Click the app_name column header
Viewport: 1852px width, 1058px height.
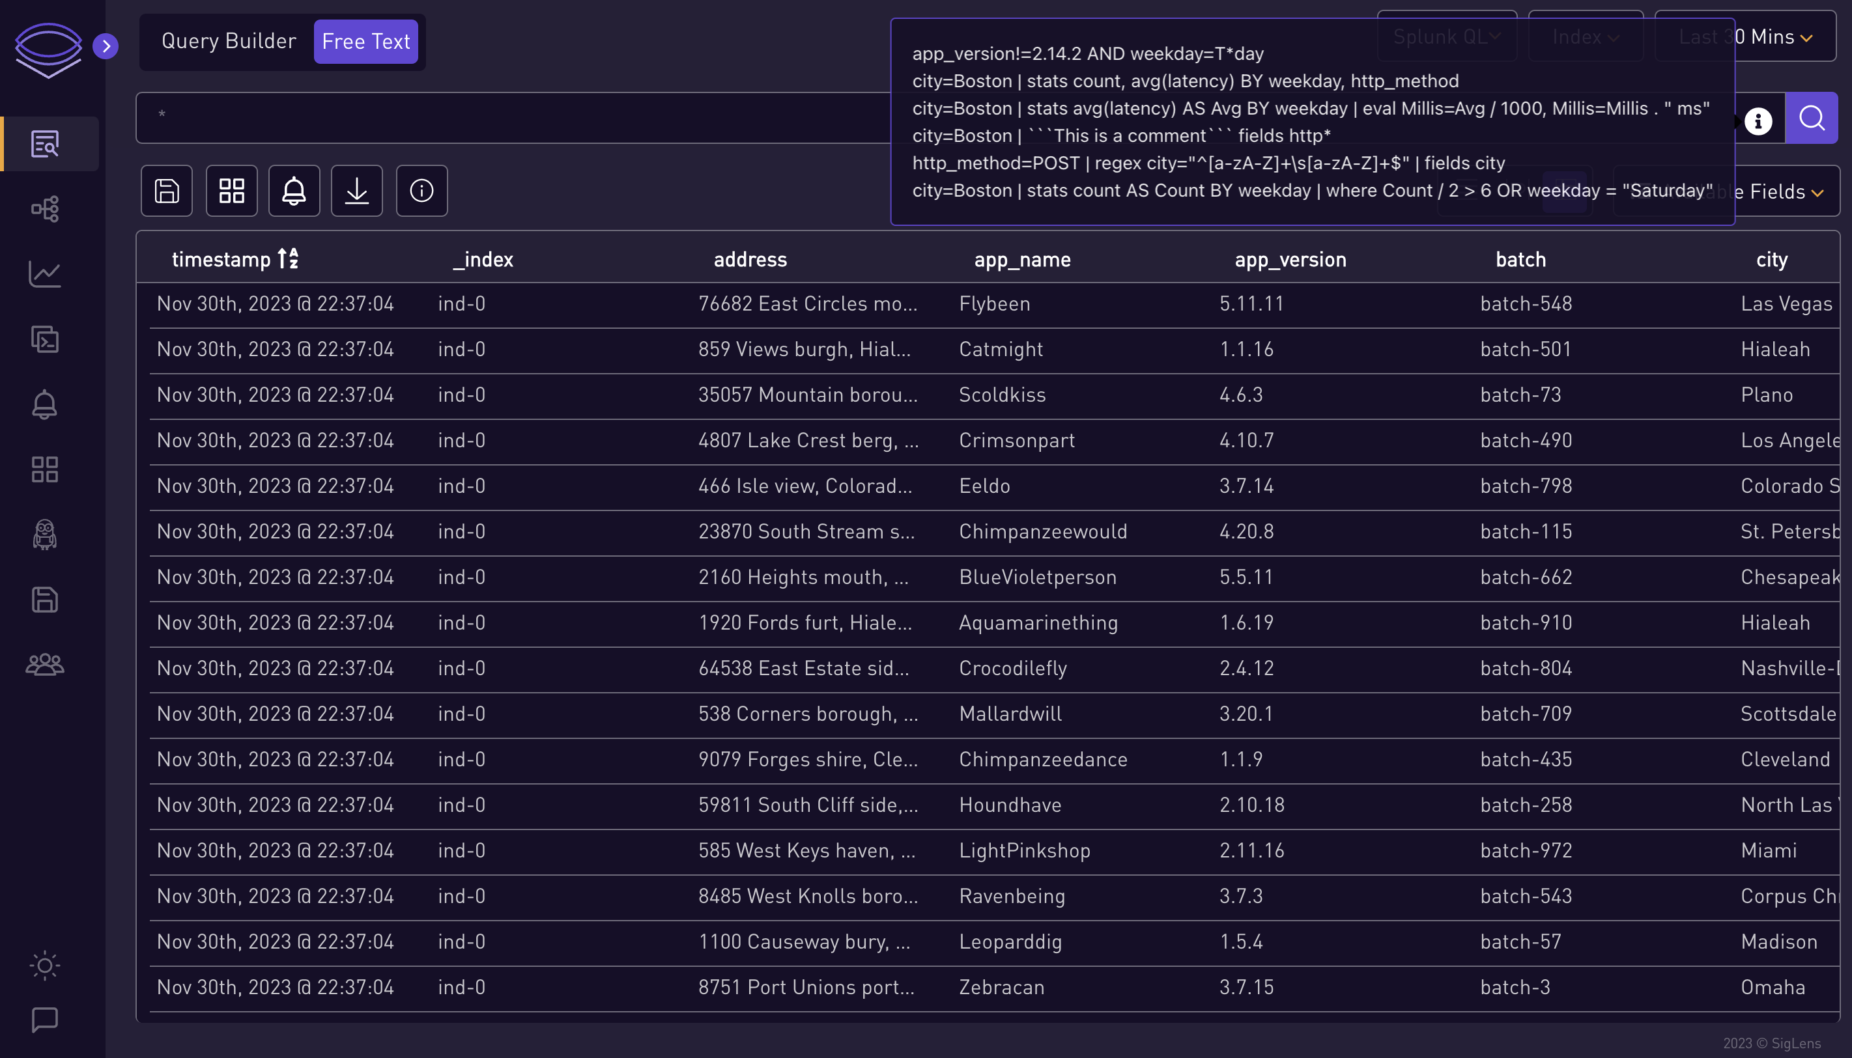[1022, 259]
